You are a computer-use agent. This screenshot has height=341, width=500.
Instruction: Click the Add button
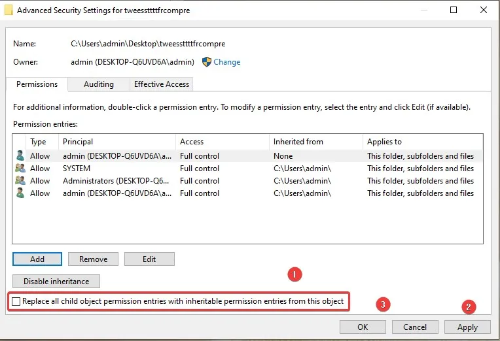tap(37, 259)
